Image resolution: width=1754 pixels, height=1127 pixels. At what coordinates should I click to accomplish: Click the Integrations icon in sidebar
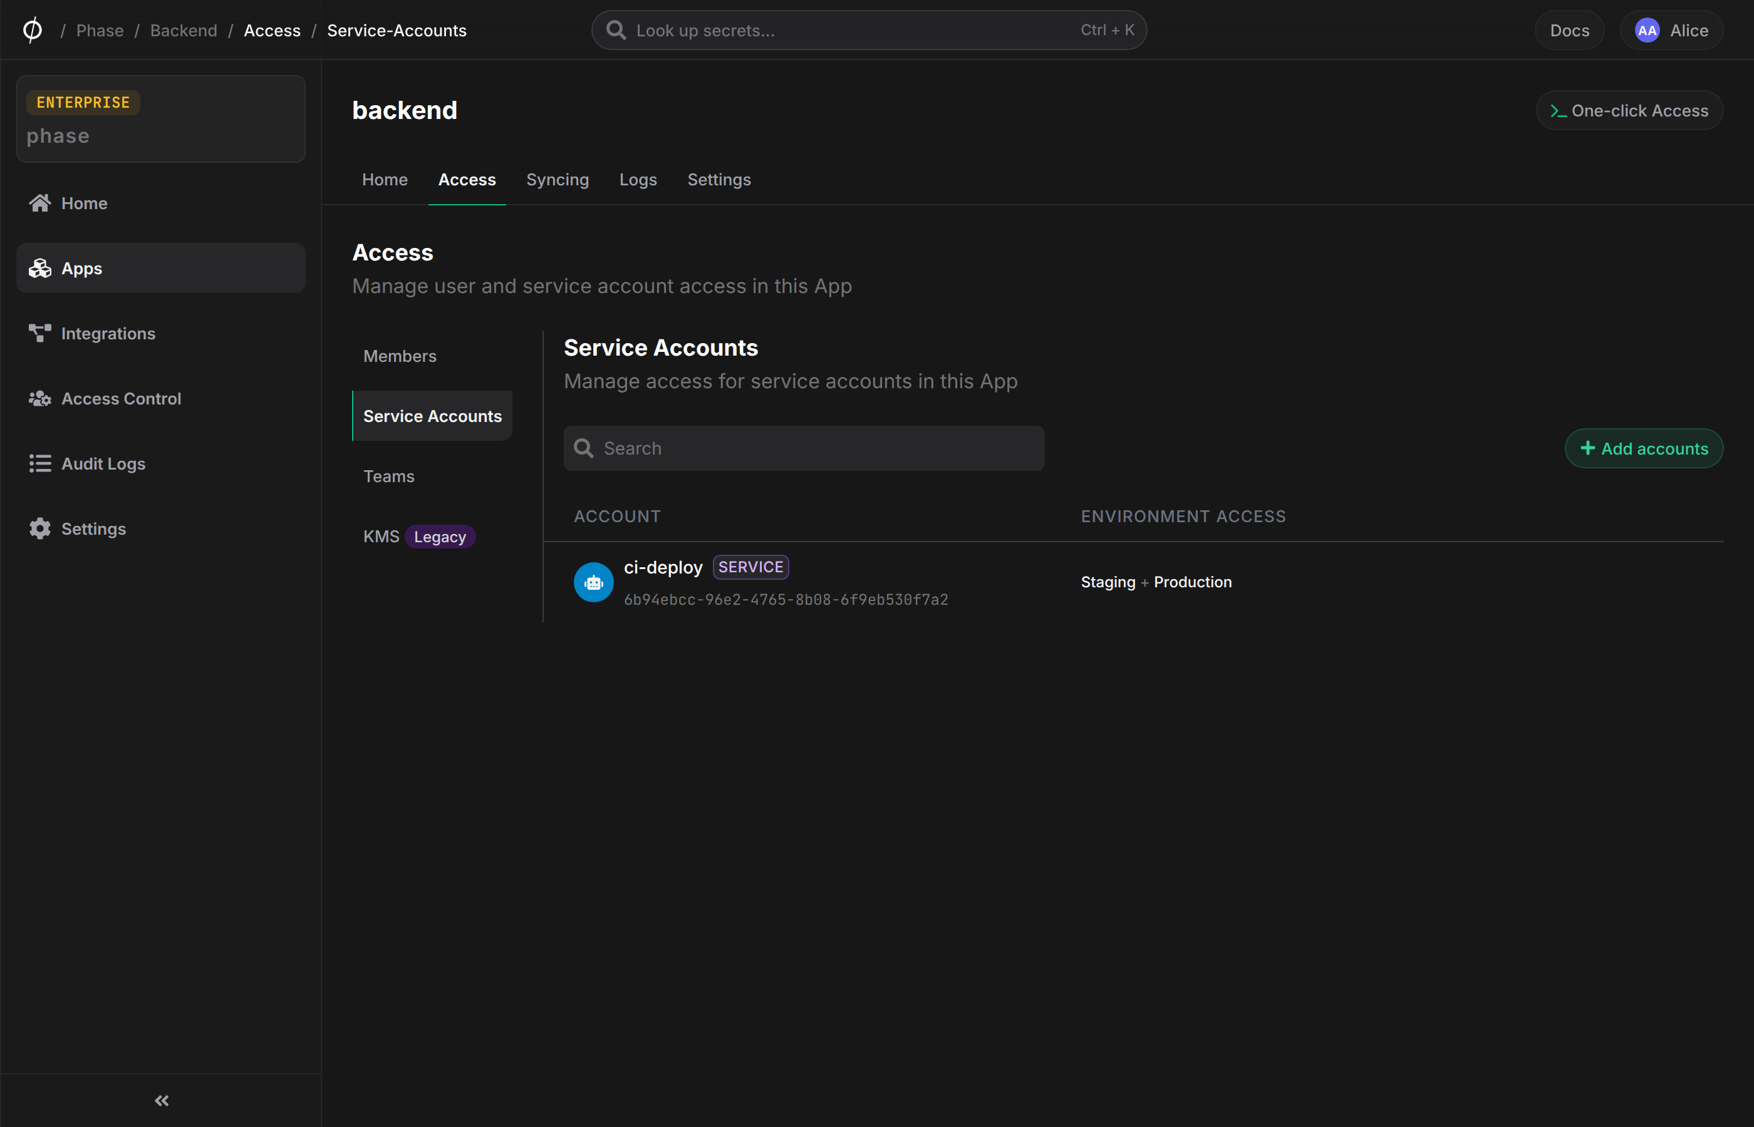click(39, 333)
